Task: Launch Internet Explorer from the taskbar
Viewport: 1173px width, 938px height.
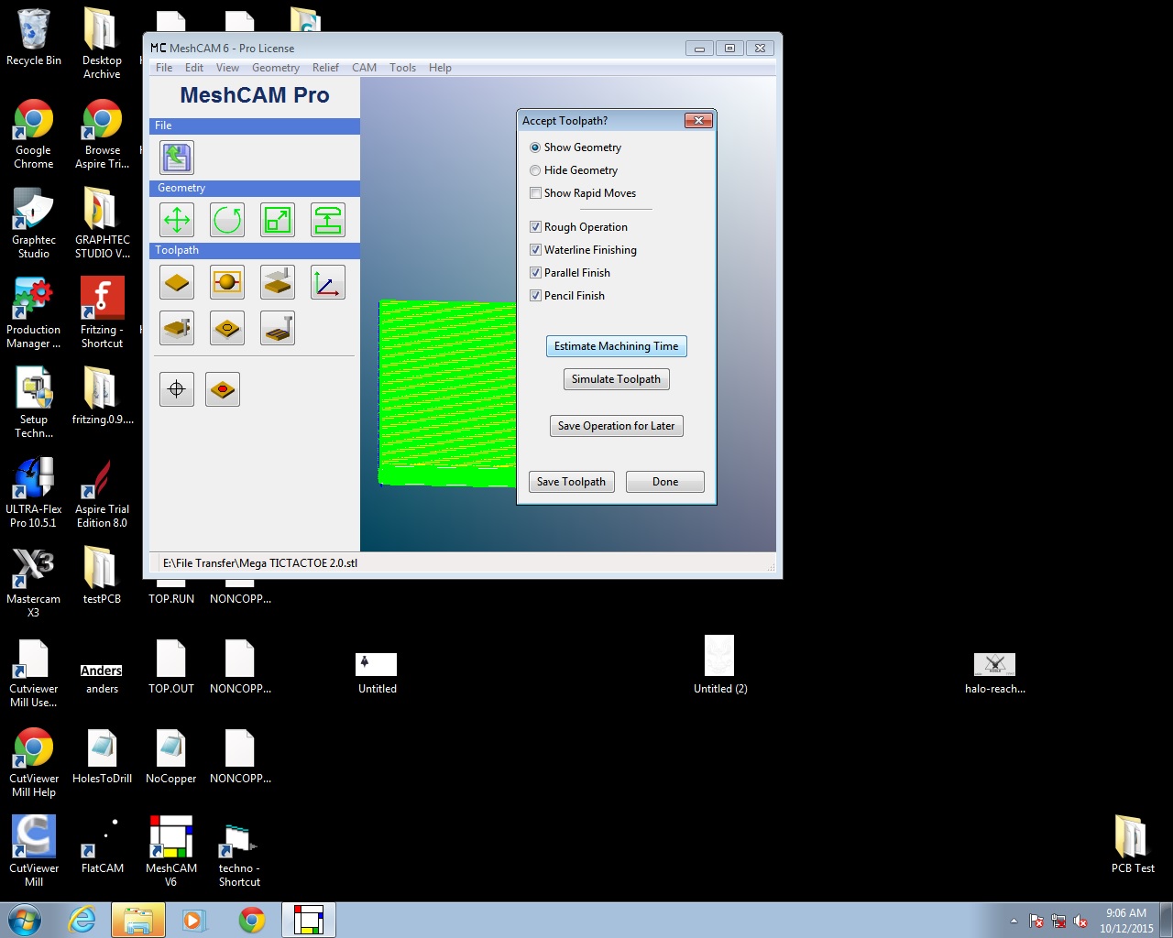Action: coord(82,920)
